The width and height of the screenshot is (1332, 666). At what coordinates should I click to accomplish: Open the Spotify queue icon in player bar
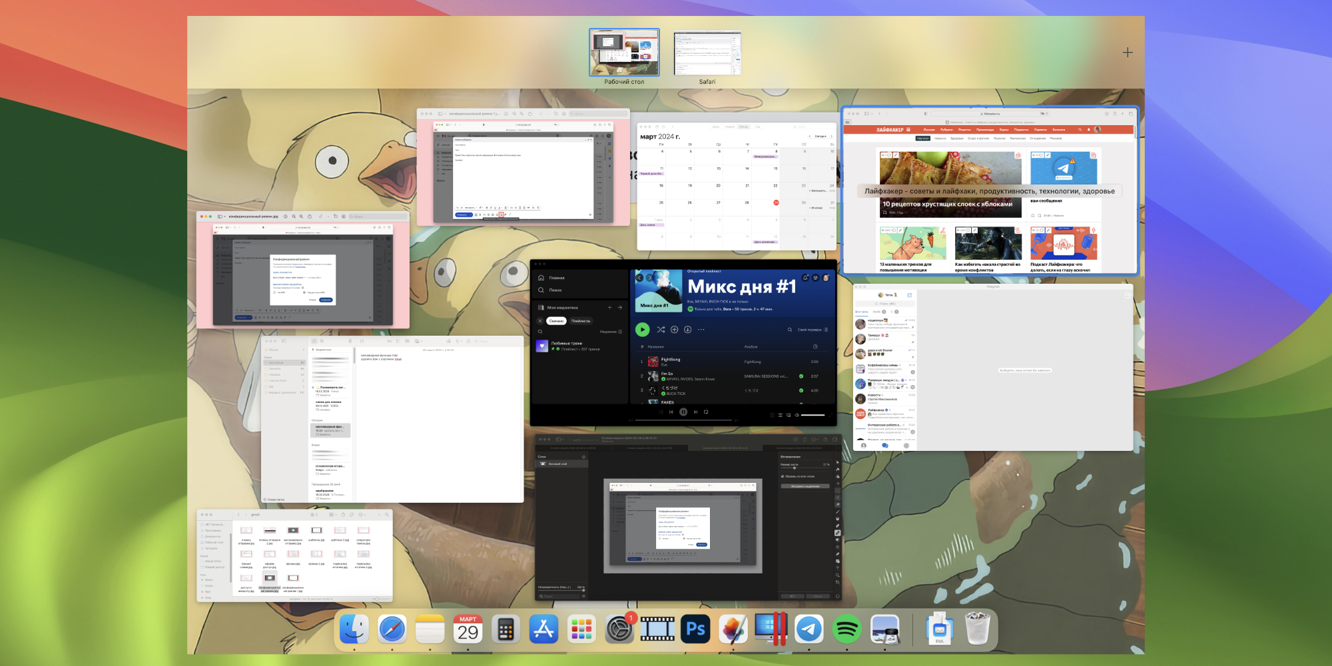pos(781,415)
